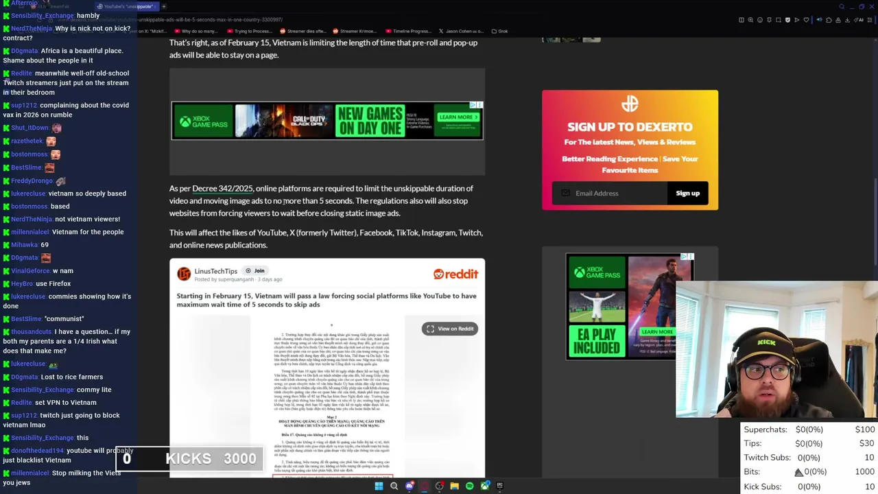Click LEARN MORE on EA Play ad

coord(656,331)
